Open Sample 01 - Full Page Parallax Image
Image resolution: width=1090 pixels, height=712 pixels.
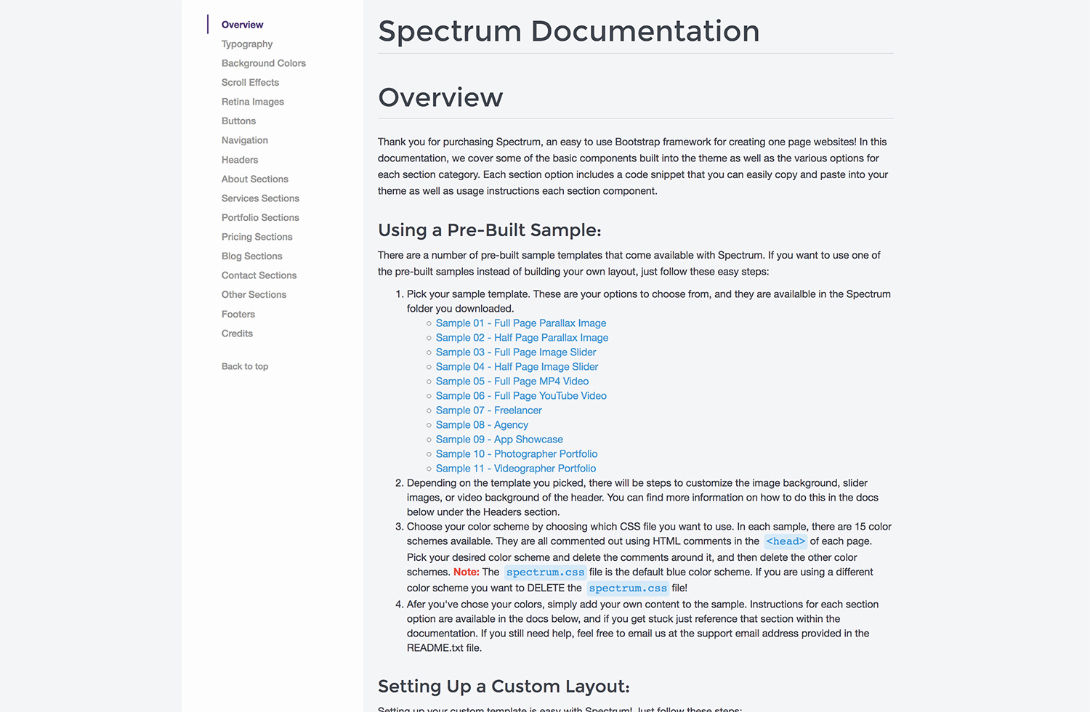point(521,323)
